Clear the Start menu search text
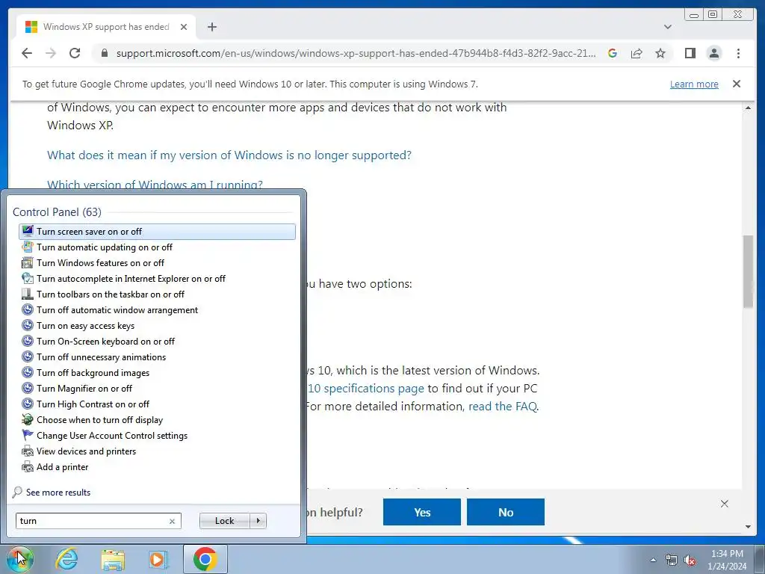Image resolution: width=765 pixels, height=574 pixels. [x=173, y=521]
